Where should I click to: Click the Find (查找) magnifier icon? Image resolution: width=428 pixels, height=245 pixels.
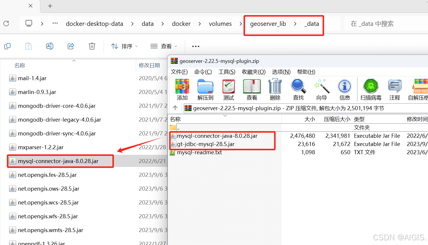(298, 86)
